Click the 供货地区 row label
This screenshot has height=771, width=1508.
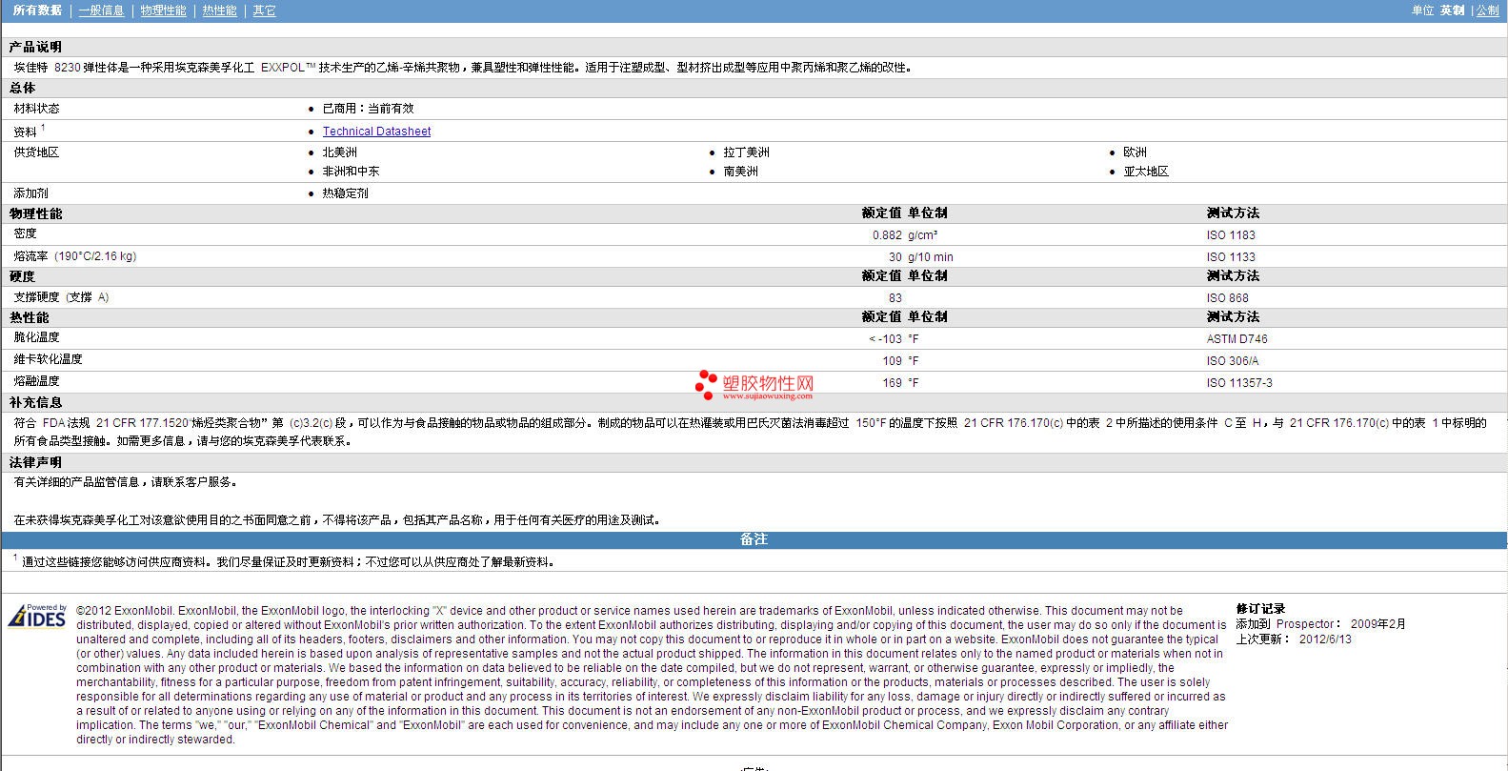[36, 152]
